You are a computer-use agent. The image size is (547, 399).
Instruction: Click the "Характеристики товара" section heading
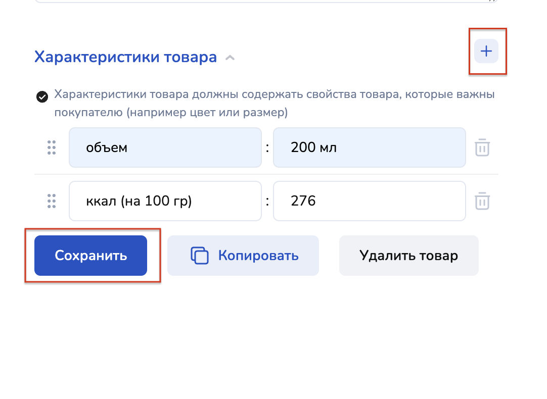click(125, 57)
